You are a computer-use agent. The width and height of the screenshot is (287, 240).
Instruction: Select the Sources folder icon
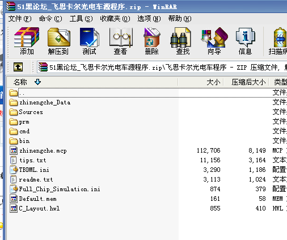[x=14, y=112]
